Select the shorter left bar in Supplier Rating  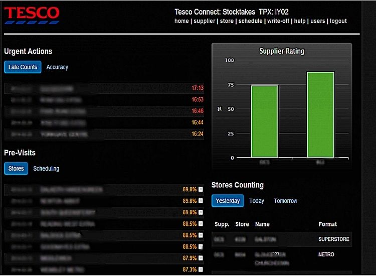click(x=264, y=121)
